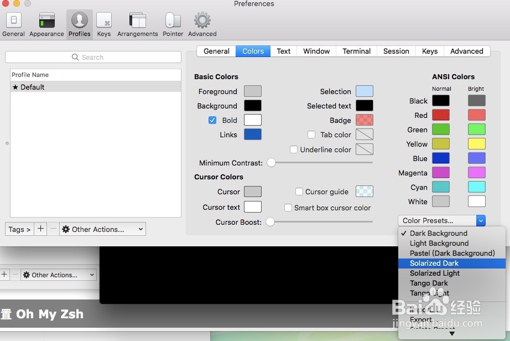The image size is (510, 341).
Task: Click the Underline color swatch
Action: pyautogui.click(x=365, y=149)
